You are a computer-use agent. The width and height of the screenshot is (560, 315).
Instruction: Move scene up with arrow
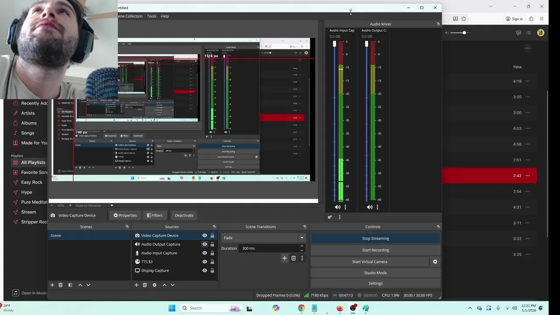click(x=80, y=285)
